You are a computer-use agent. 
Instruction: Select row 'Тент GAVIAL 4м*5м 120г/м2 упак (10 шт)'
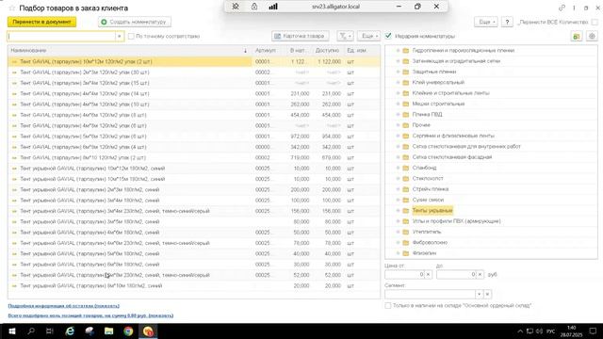pos(194,105)
